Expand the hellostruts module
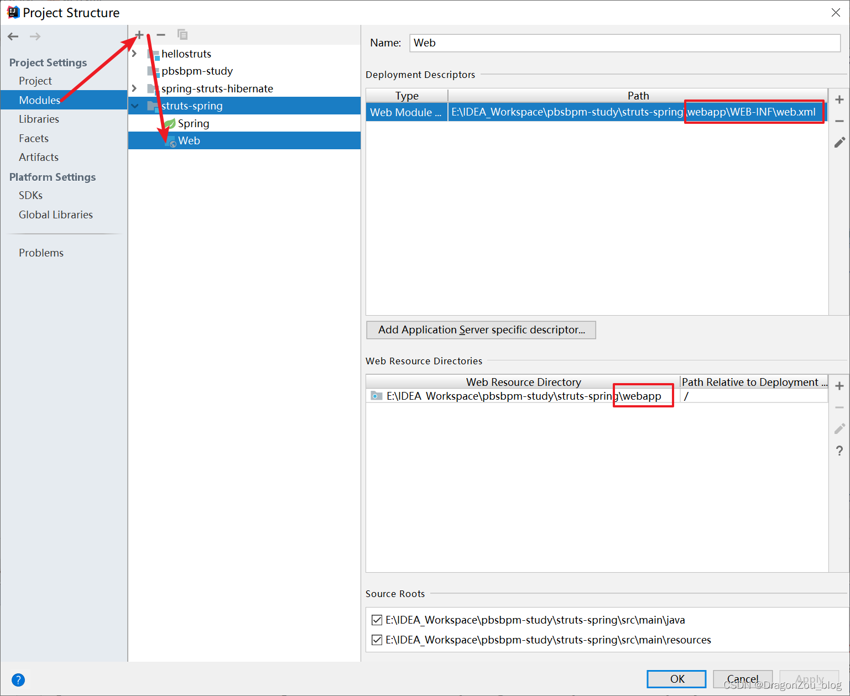850x696 pixels. [x=134, y=54]
